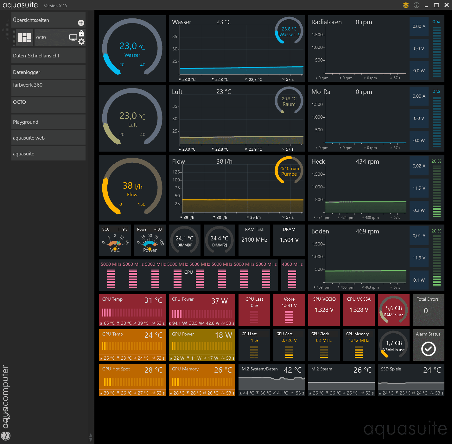Click the Raum mini gauge 20,3 °C
The width and height of the screenshot is (452, 444).
[289, 100]
